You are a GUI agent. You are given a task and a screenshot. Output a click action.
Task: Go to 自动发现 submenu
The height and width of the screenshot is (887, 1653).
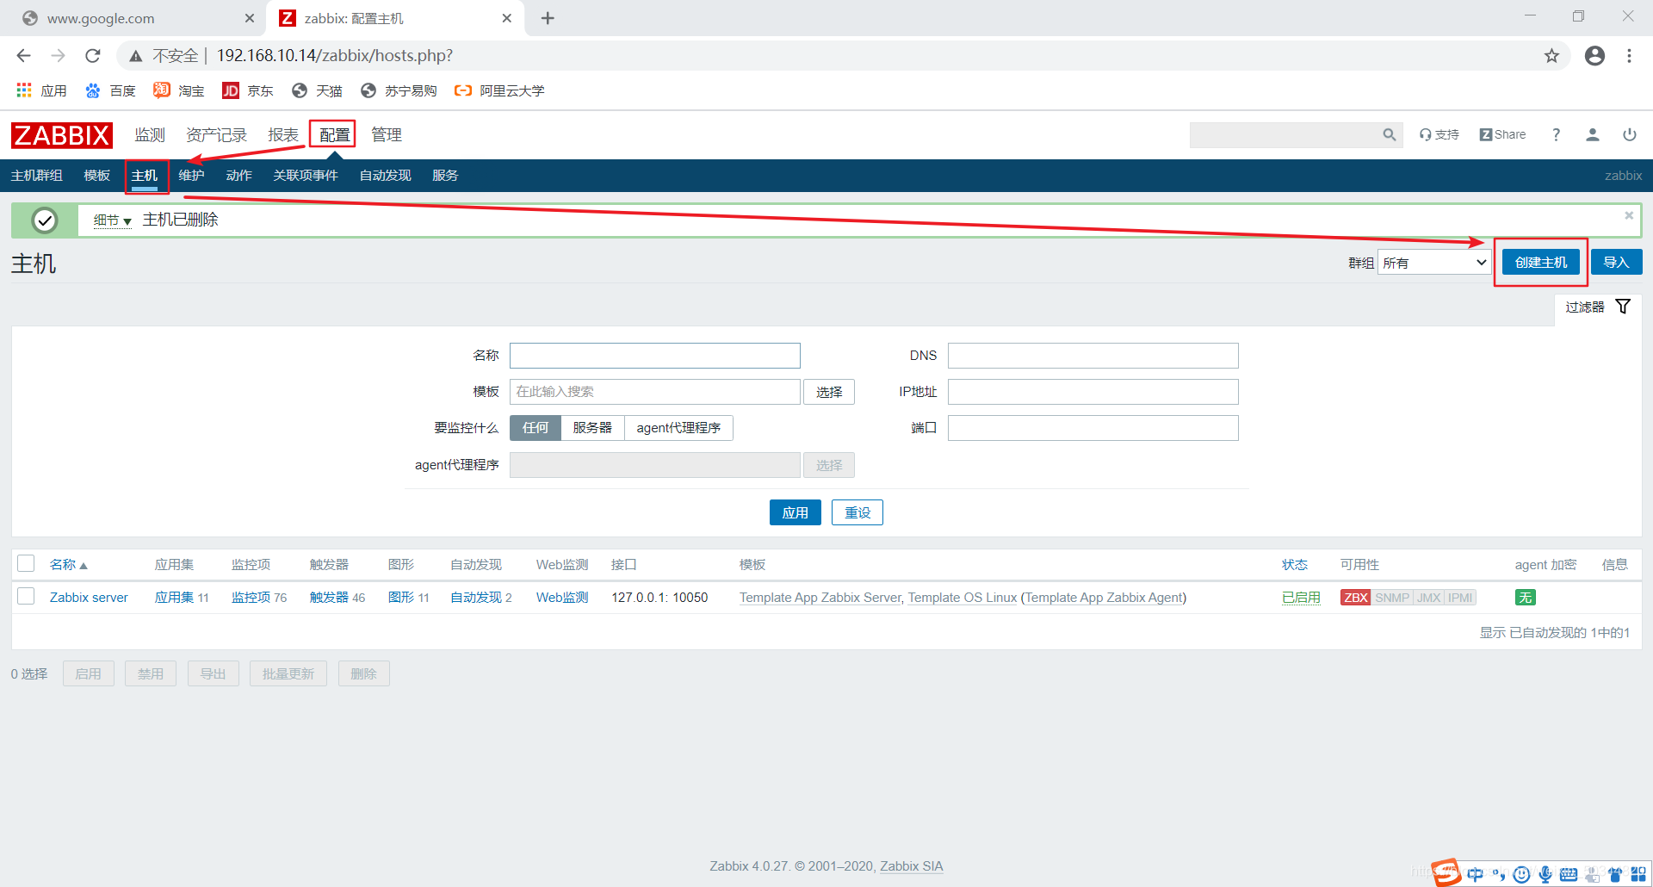pos(385,176)
